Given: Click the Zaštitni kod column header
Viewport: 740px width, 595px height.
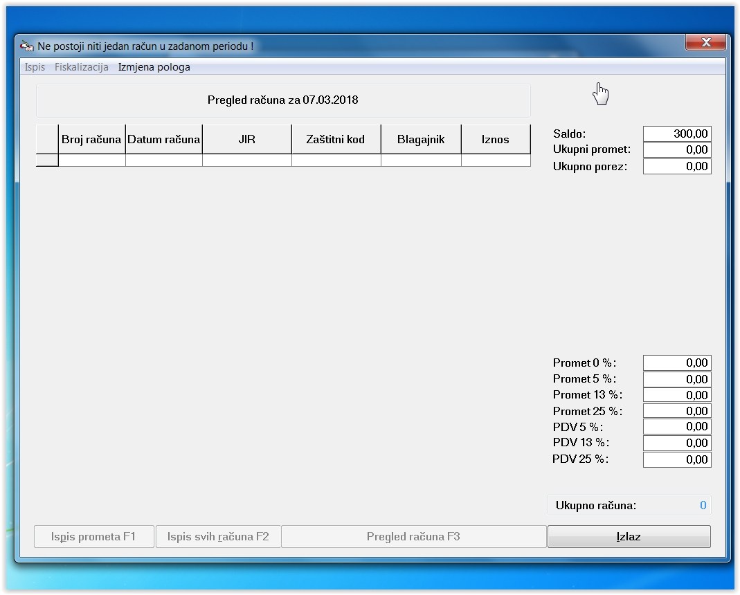Looking at the screenshot, I should pyautogui.click(x=336, y=139).
